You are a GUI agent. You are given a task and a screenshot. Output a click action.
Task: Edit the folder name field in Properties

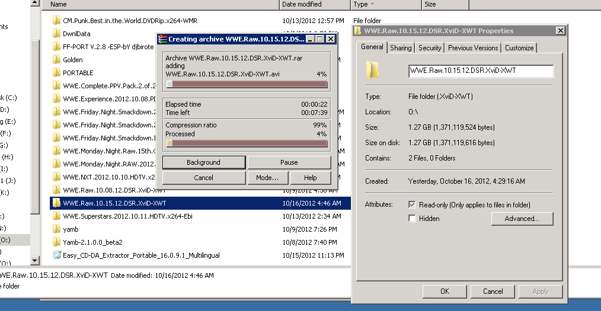pyautogui.click(x=481, y=71)
